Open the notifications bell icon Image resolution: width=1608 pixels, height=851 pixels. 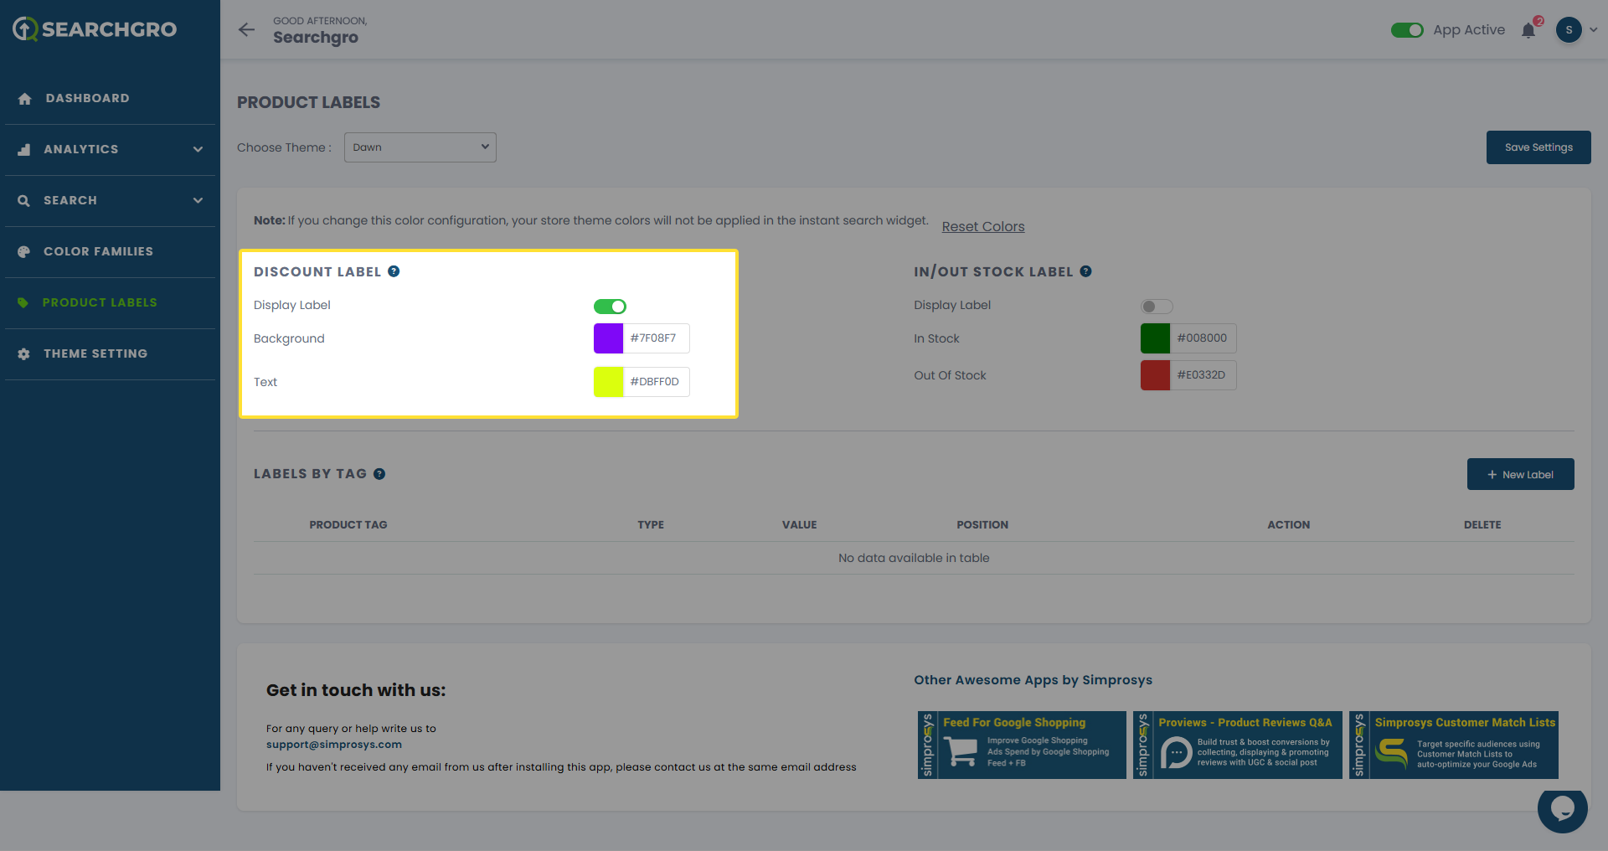[1528, 31]
